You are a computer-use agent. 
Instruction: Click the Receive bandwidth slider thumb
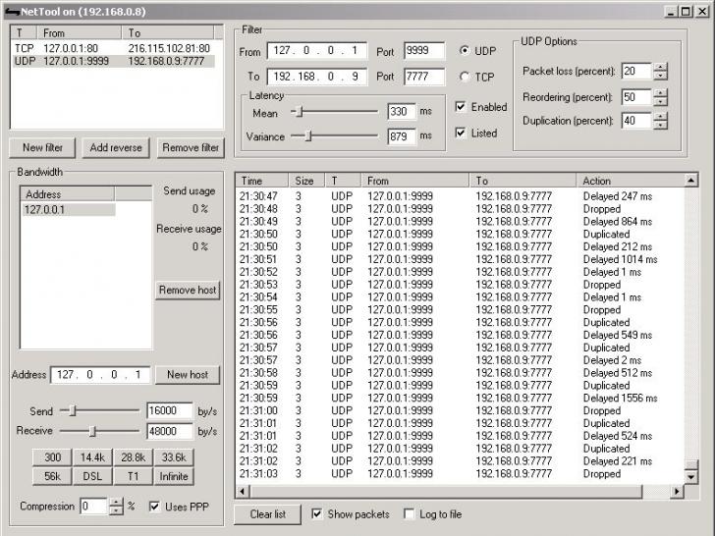92,431
